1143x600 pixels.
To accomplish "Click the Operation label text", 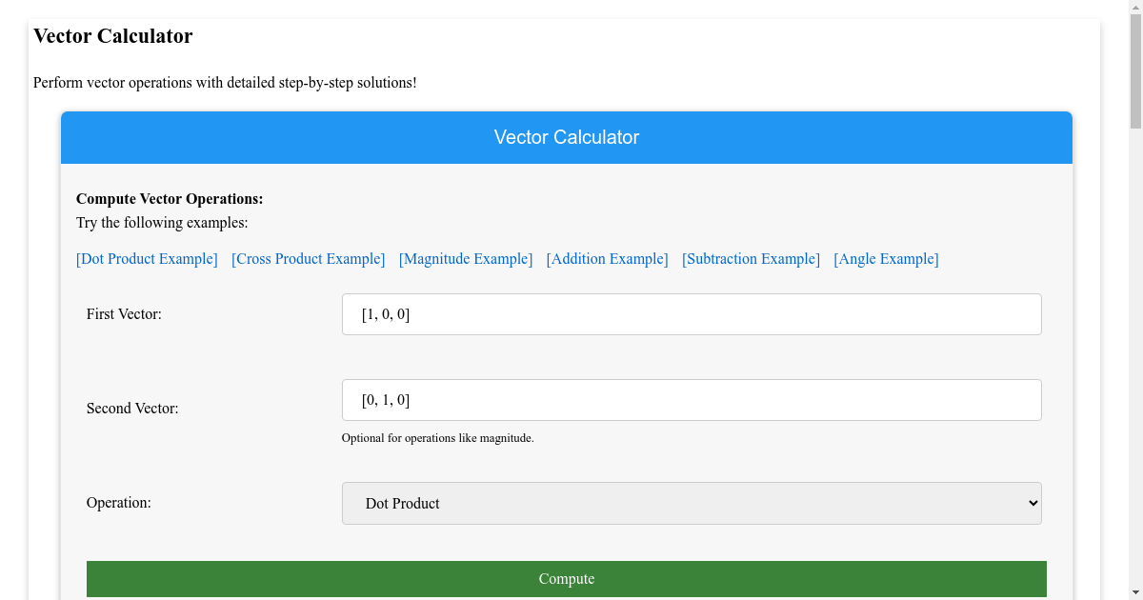I will point(119,503).
